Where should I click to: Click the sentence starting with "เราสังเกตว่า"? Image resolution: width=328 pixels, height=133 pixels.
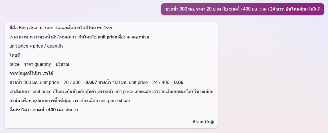(x=111, y=92)
